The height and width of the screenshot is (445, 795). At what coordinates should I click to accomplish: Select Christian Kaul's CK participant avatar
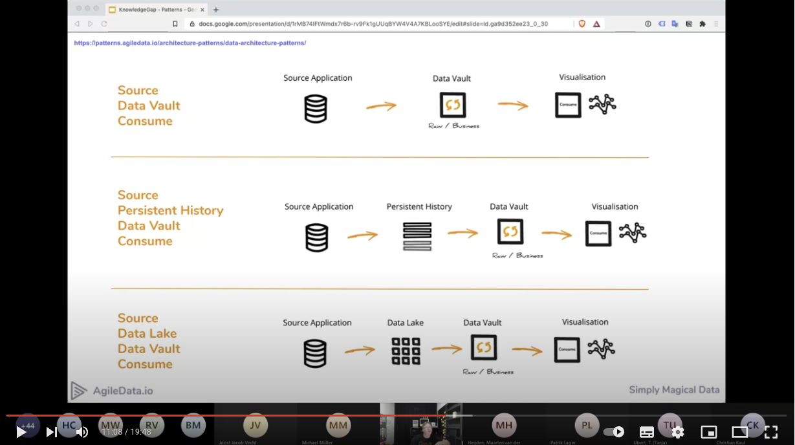click(752, 426)
